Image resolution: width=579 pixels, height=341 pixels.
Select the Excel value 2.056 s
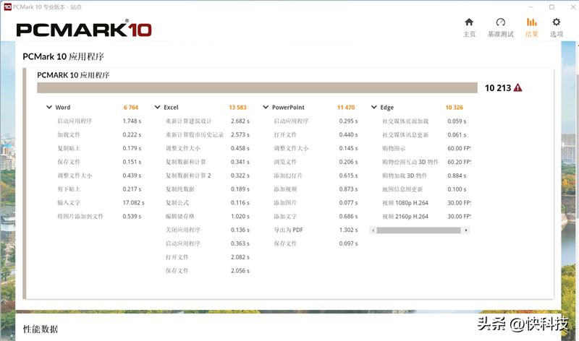click(x=240, y=271)
